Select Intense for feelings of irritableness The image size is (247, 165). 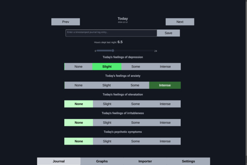point(165,123)
